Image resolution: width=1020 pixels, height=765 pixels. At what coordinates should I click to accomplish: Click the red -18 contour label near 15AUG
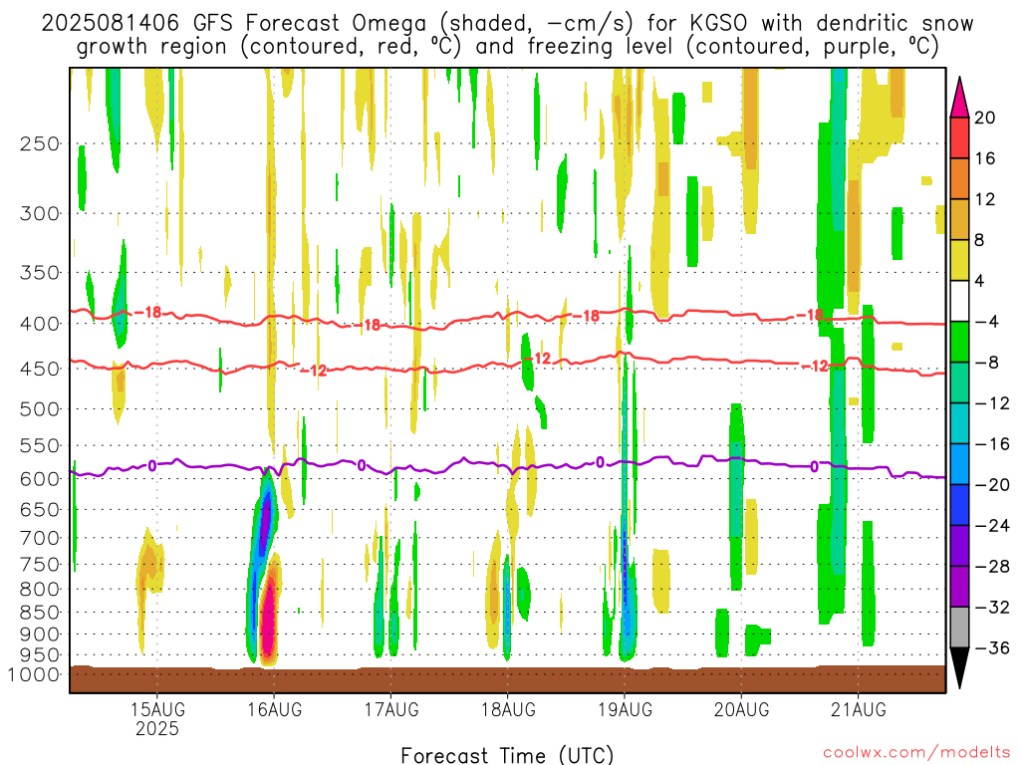click(x=148, y=312)
